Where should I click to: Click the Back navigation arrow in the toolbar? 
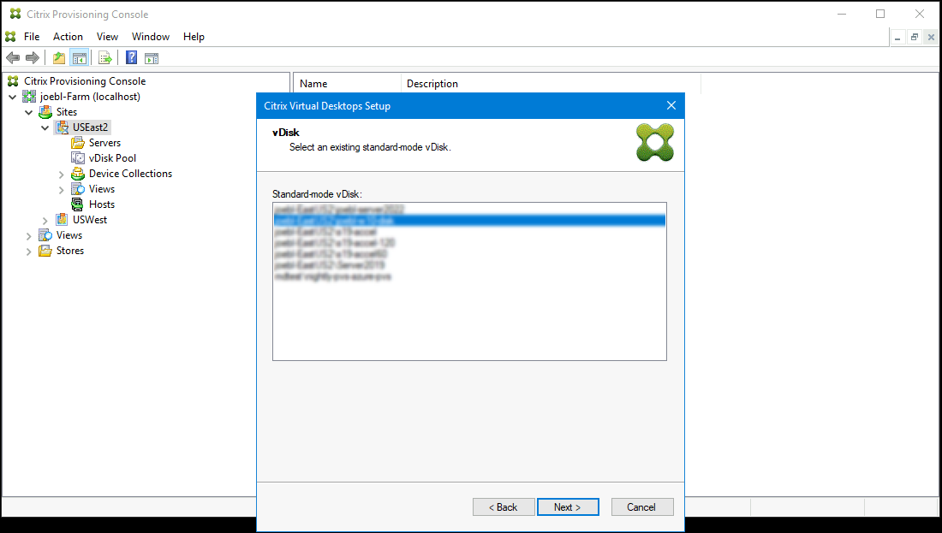coord(12,57)
